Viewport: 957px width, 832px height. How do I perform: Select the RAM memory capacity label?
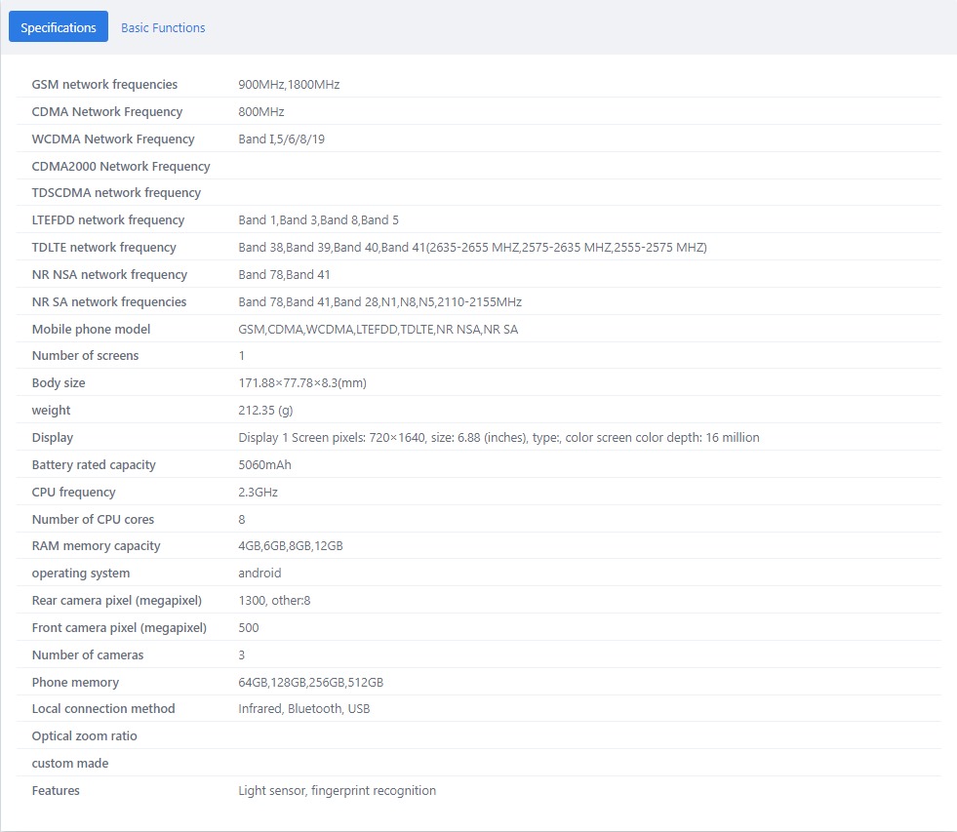click(x=96, y=546)
